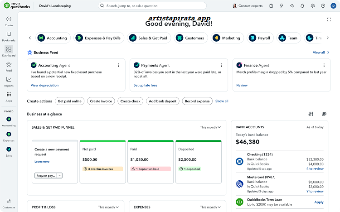This screenshot has height=212, width=340.
Task: Click Learn more in payment request card
Action: click(42, 162)
